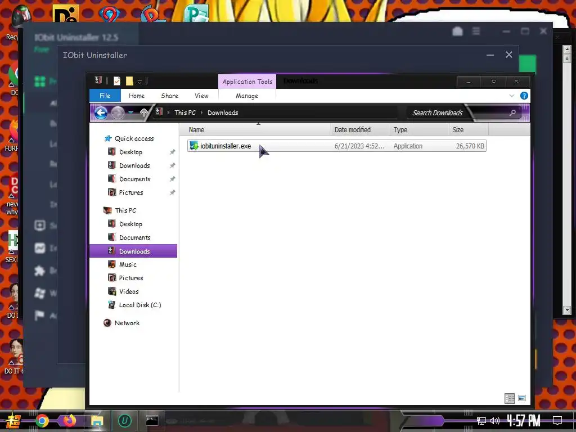Screen dimensions: 576x432
Task: Launch Firefox from the taskbar
Action: 69,420
